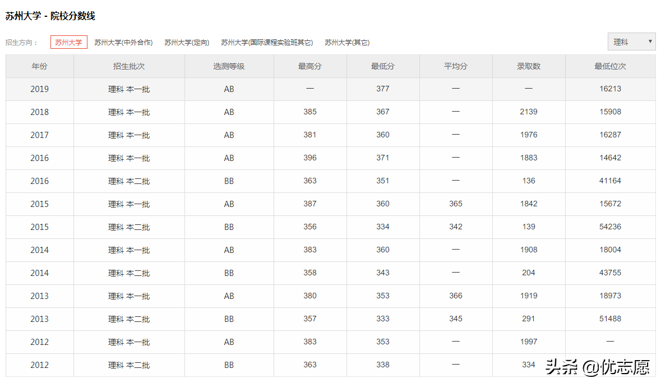Image resolution: width=661 pixels, height=387 pixels.
Task: Click the 最低位次 value 16213
Action: click(x=610, y=89)
